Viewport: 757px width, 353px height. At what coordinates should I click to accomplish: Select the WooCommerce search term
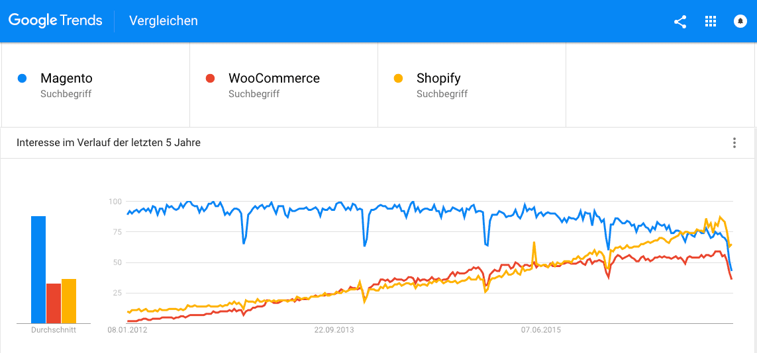pyautogui.click(x=274, y=79)
